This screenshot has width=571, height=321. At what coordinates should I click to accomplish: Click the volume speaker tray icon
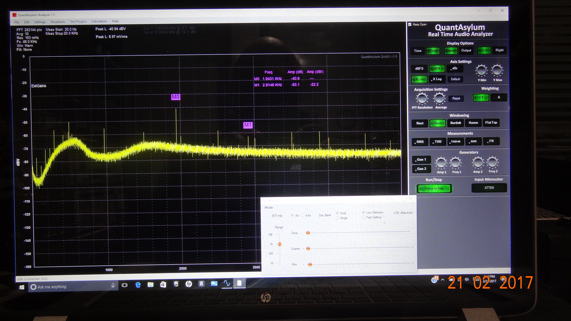[x=467, y=279]
